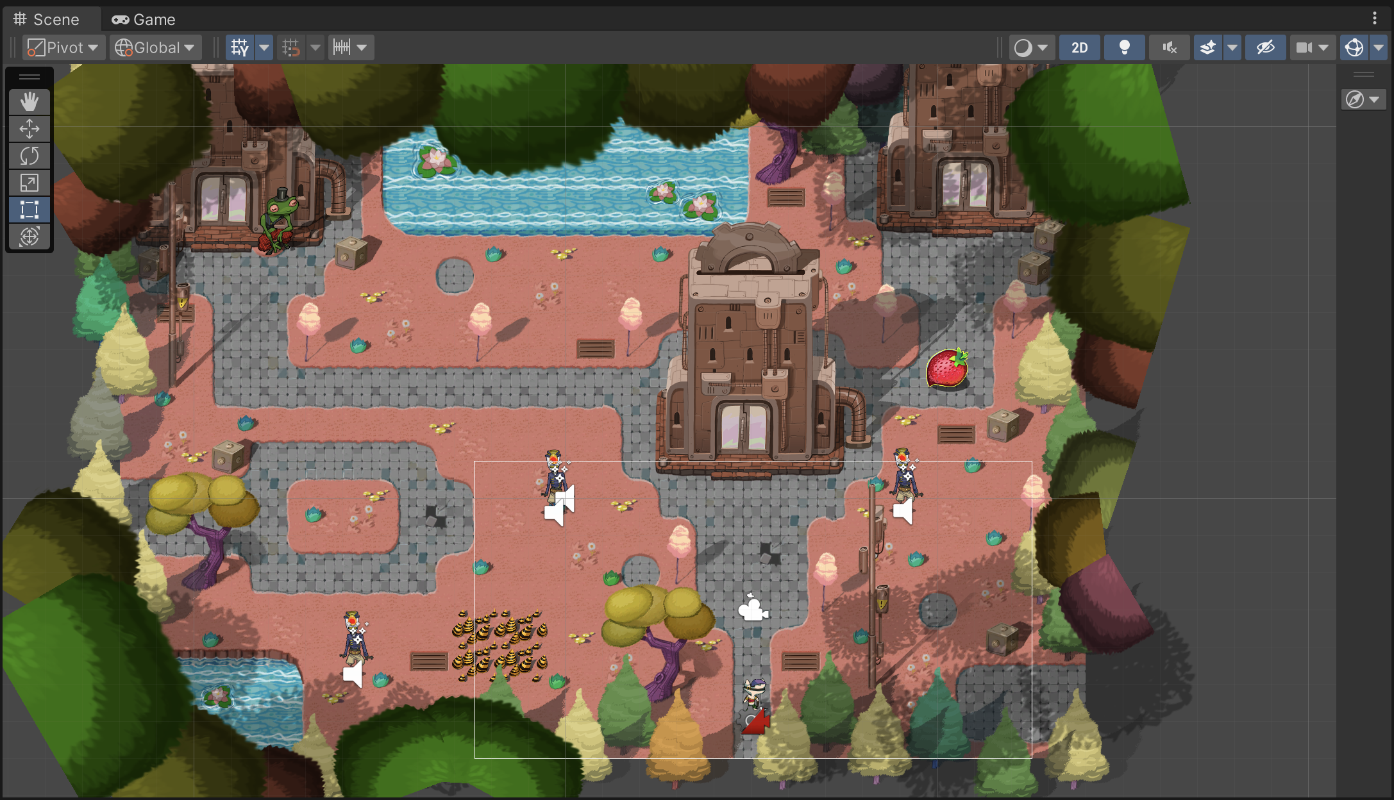Select the Hand view tool
The height and width of the screenshot is (800, 1394).
point(29,101)
